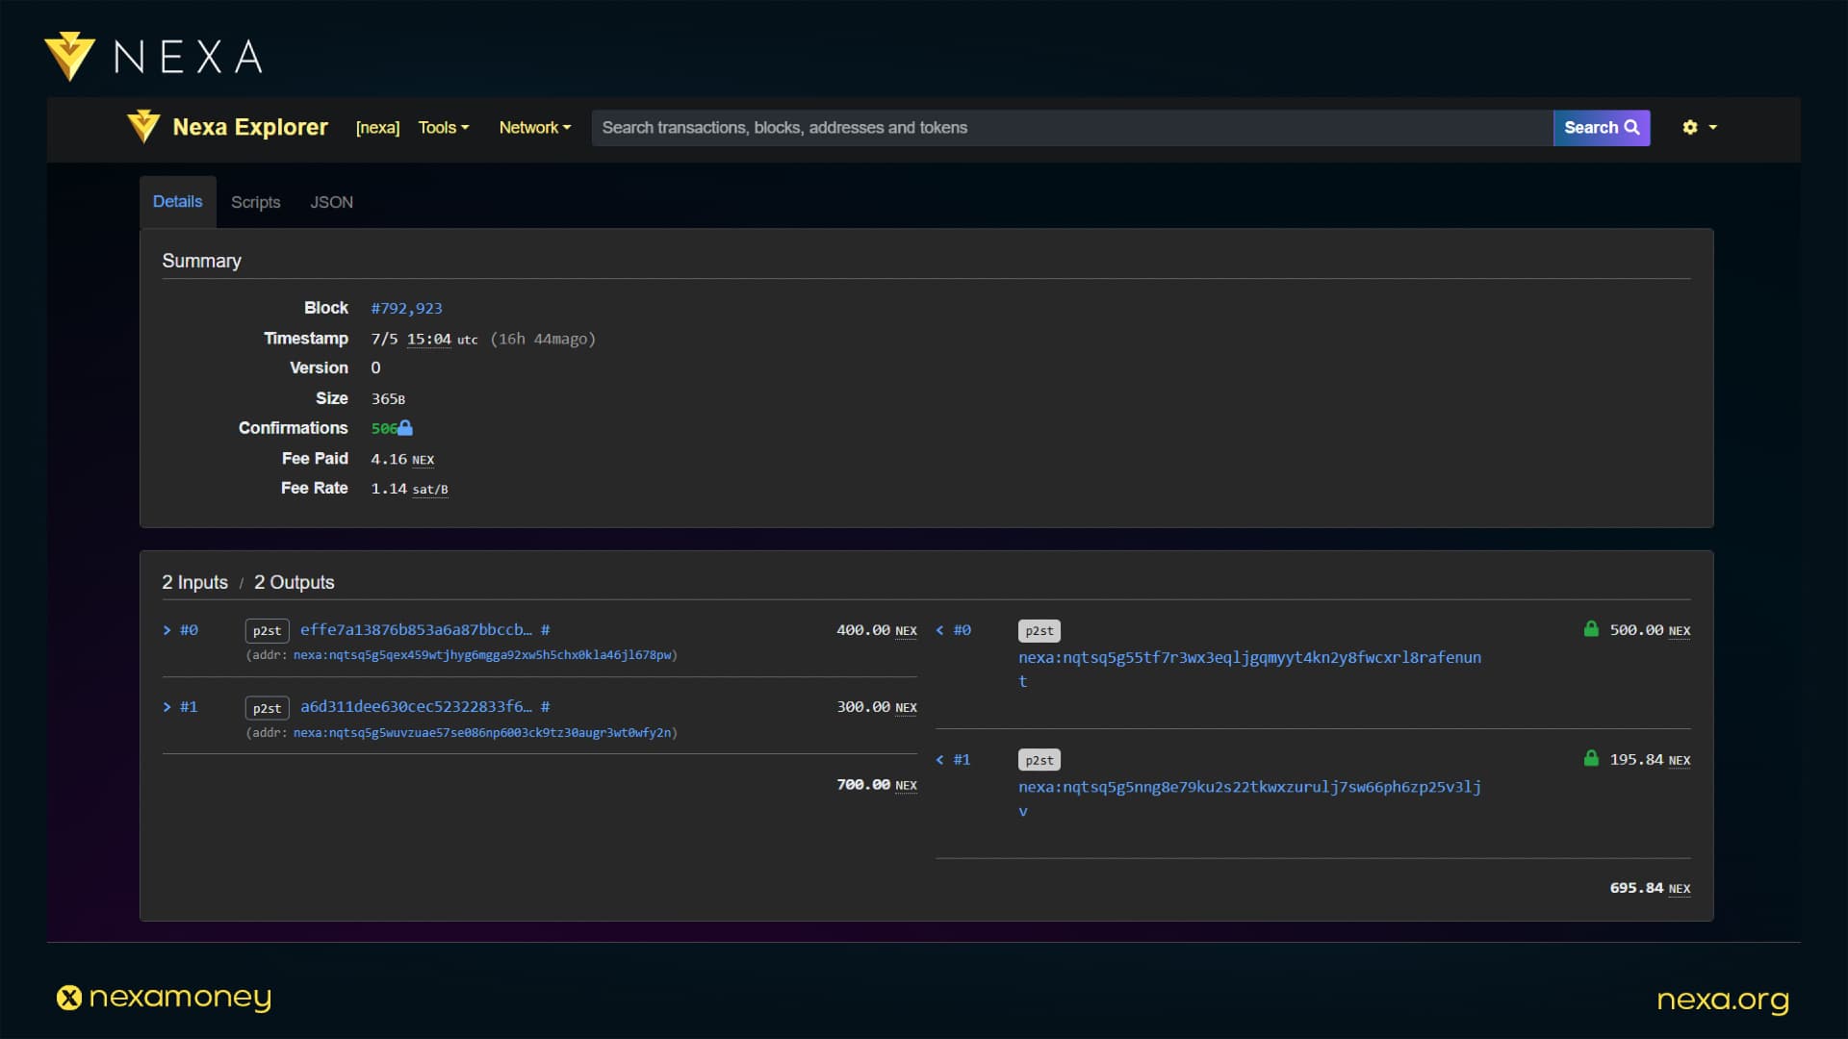Click the Summary section heading
The image size is (1848, 1039).
(x=201, y=262)
